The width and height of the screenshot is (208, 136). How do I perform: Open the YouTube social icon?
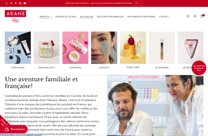coord(25,3)
